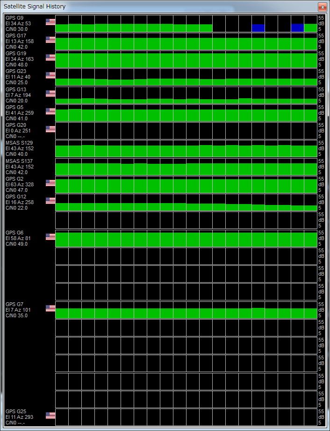Select the 'C/N0 49.0' value
Screen dimensions: 330x431
tap(16, 244)
